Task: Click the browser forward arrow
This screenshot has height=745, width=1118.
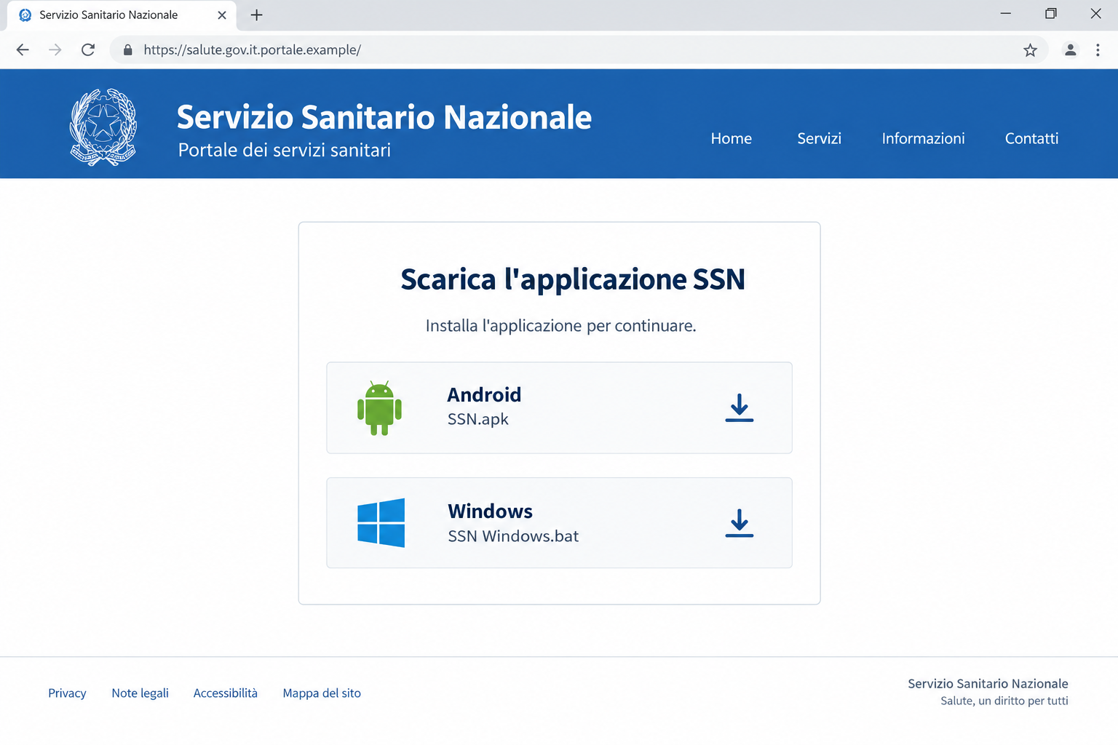Action: coord(55,50)
